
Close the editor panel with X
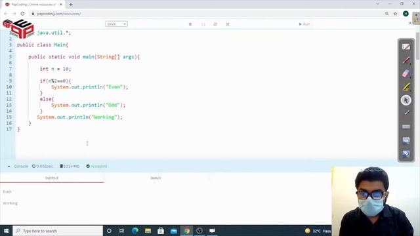(x=409, y=24)
